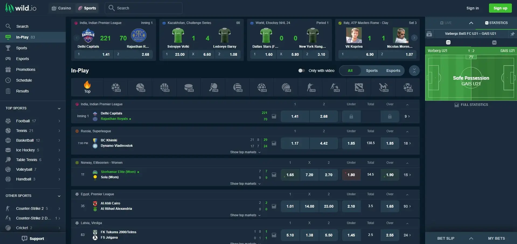Image resolution: width=517 pixels, height=244 pixels.
Task: Open the Basketball live sport filter
Action: (x=164, y=87)
